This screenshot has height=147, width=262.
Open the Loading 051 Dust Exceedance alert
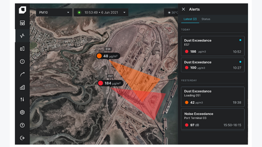coord(213,97)
